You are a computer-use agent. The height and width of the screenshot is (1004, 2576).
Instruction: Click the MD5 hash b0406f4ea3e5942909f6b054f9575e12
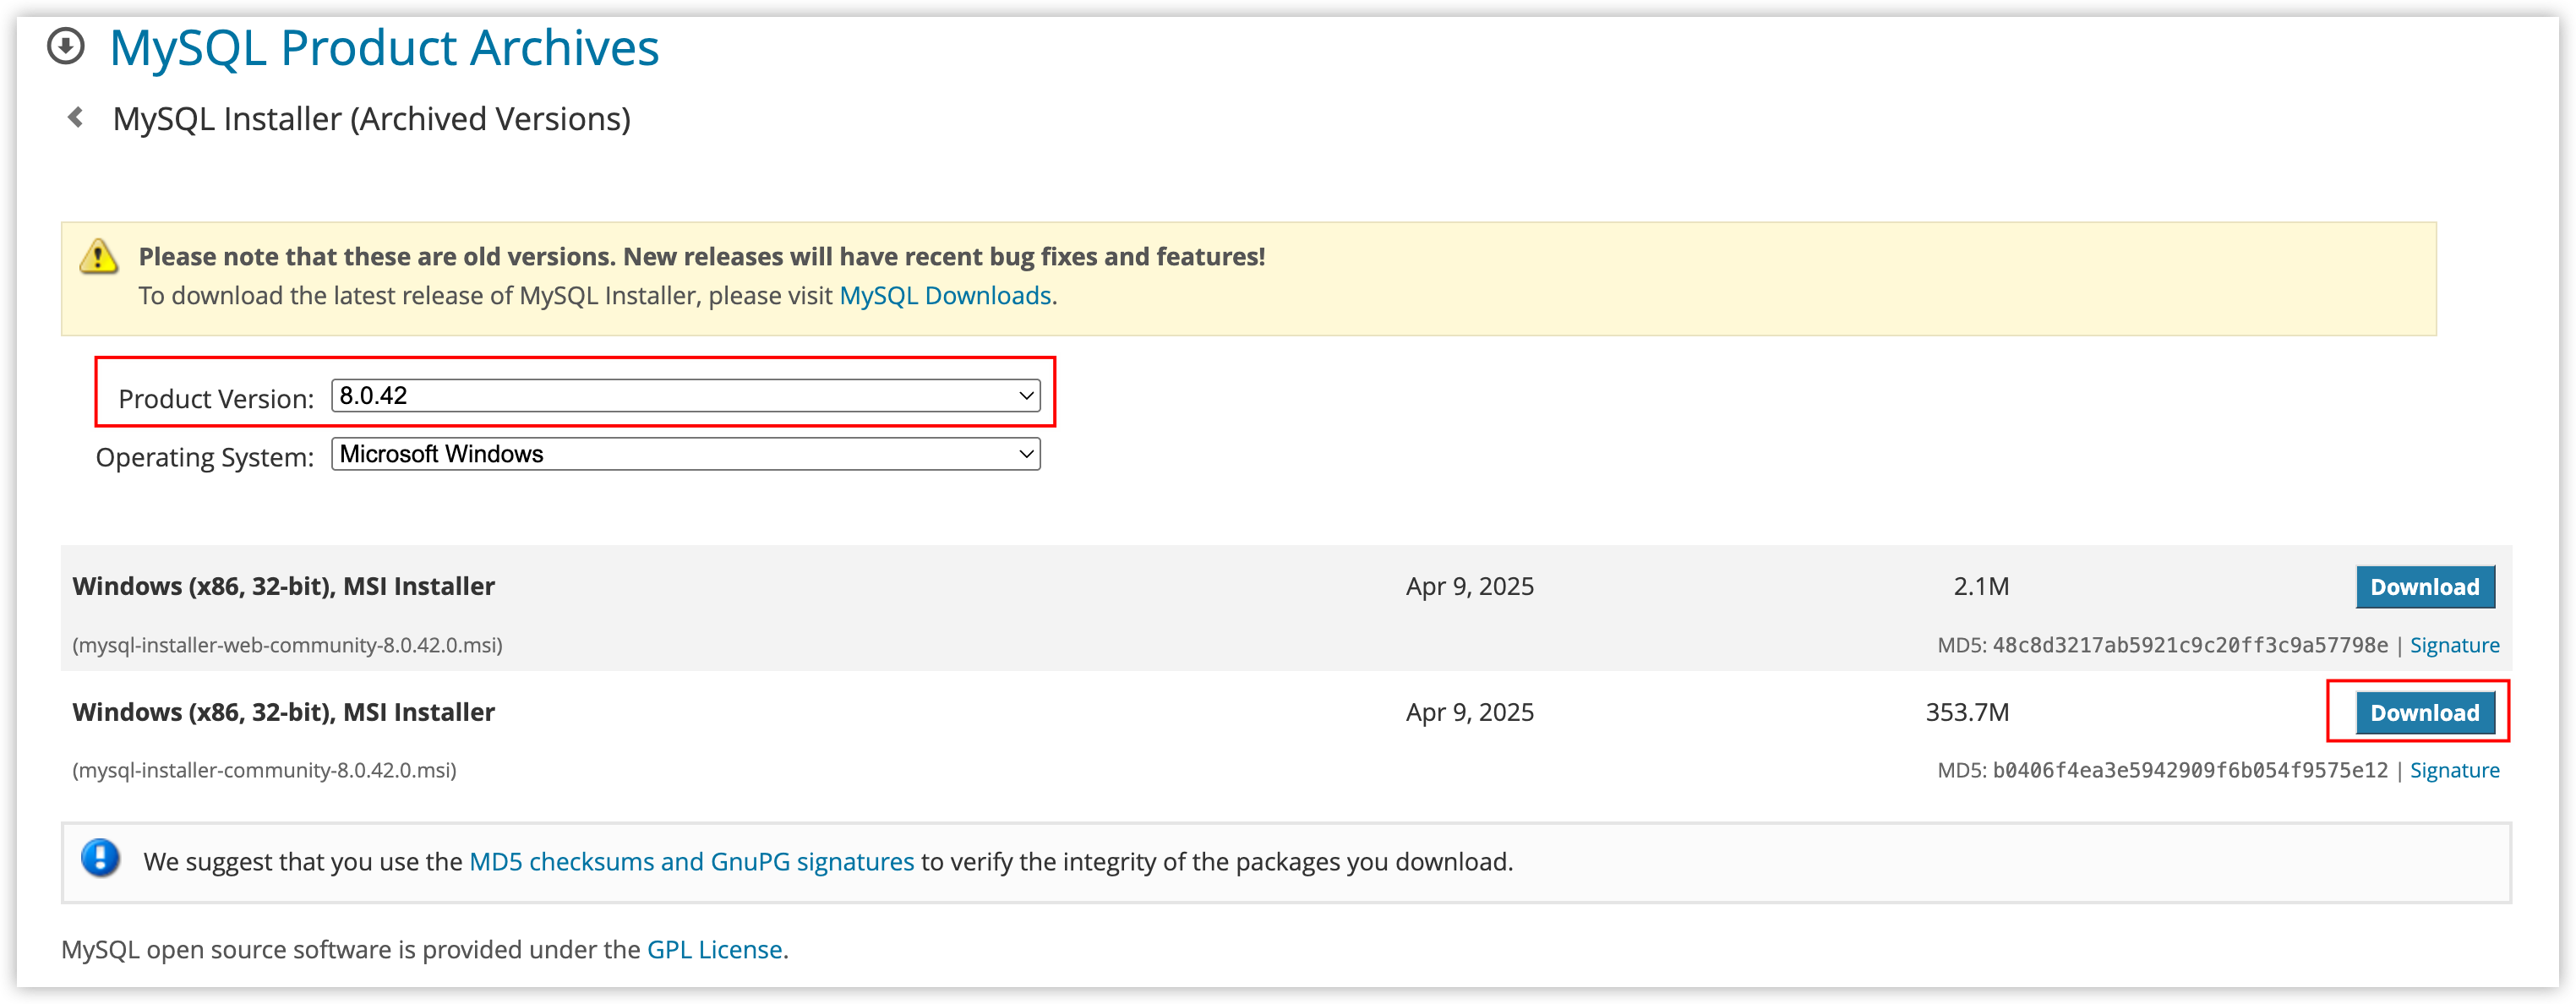coord(2190,770)
